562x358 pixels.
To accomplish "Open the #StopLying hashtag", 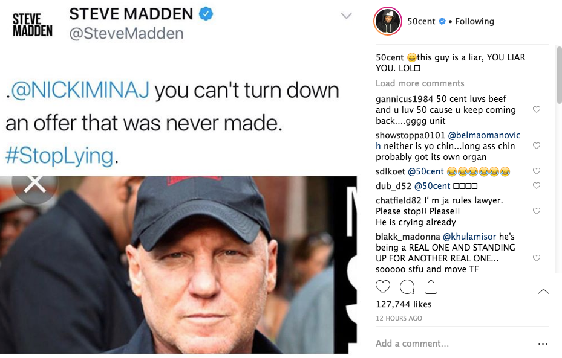I will tap(59, 156).
